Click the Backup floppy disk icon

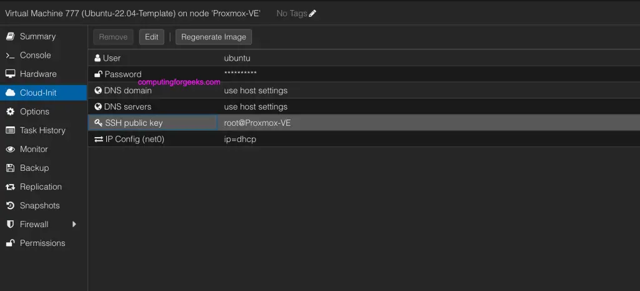[10, 168]
